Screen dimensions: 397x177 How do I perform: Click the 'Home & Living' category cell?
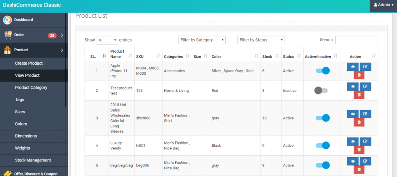click(176, 91)
